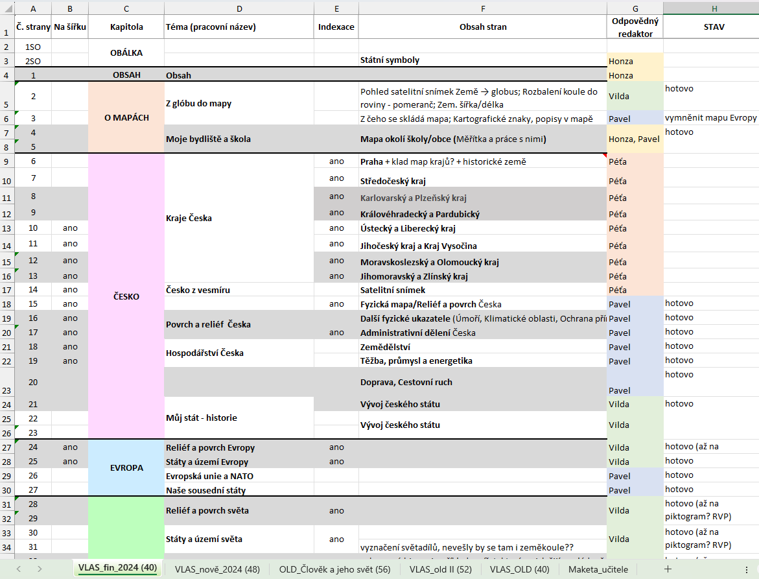Select column F header
The image size is (759, 579).
[483, 8]
